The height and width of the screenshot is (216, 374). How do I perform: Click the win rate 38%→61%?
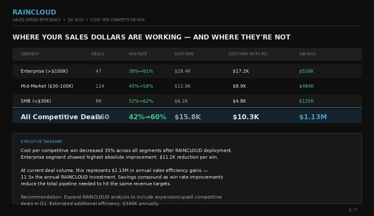click(x=141, y=71)
